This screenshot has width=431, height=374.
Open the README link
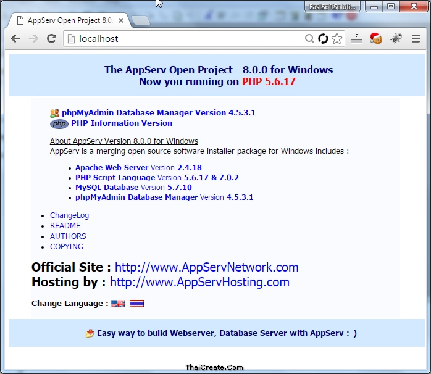[x=65, y=226]
